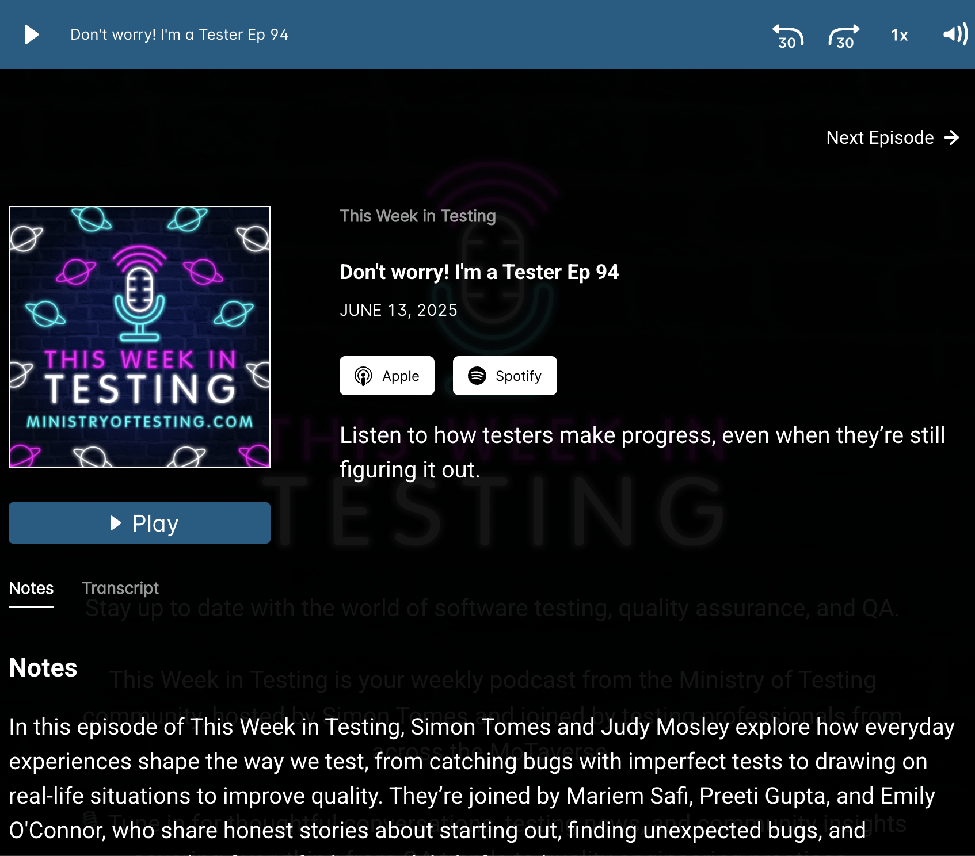The image size is (975, 856).
Task: Click the Next Episode arrow icon
Action: point(952,137)
